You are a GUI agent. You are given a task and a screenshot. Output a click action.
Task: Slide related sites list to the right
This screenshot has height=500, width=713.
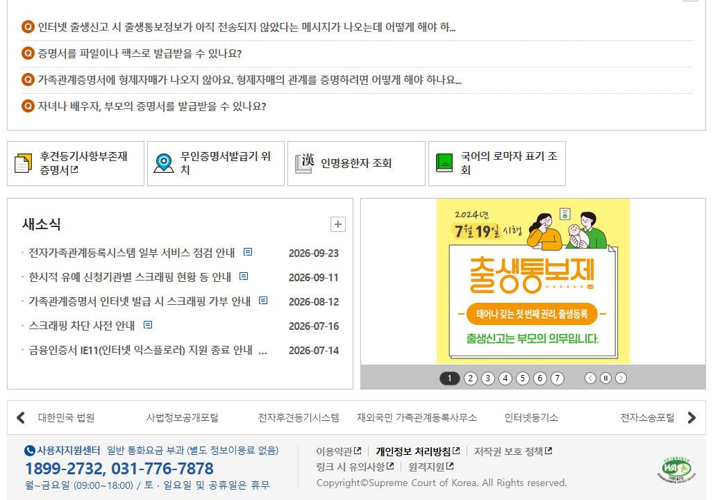pyautogui.click(x=691, y=417)
